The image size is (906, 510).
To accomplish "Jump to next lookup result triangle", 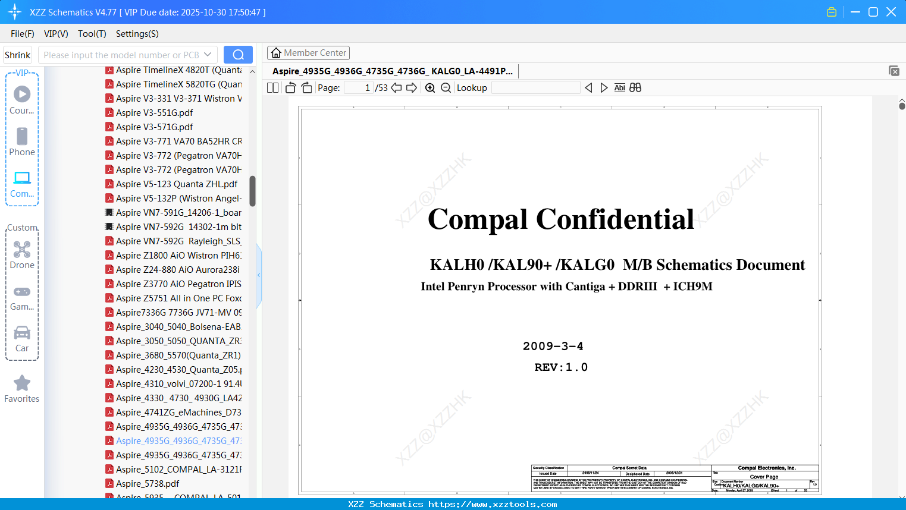I will pos(604,88).
